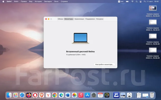Launch Safari from the Dock

point(22,95)
